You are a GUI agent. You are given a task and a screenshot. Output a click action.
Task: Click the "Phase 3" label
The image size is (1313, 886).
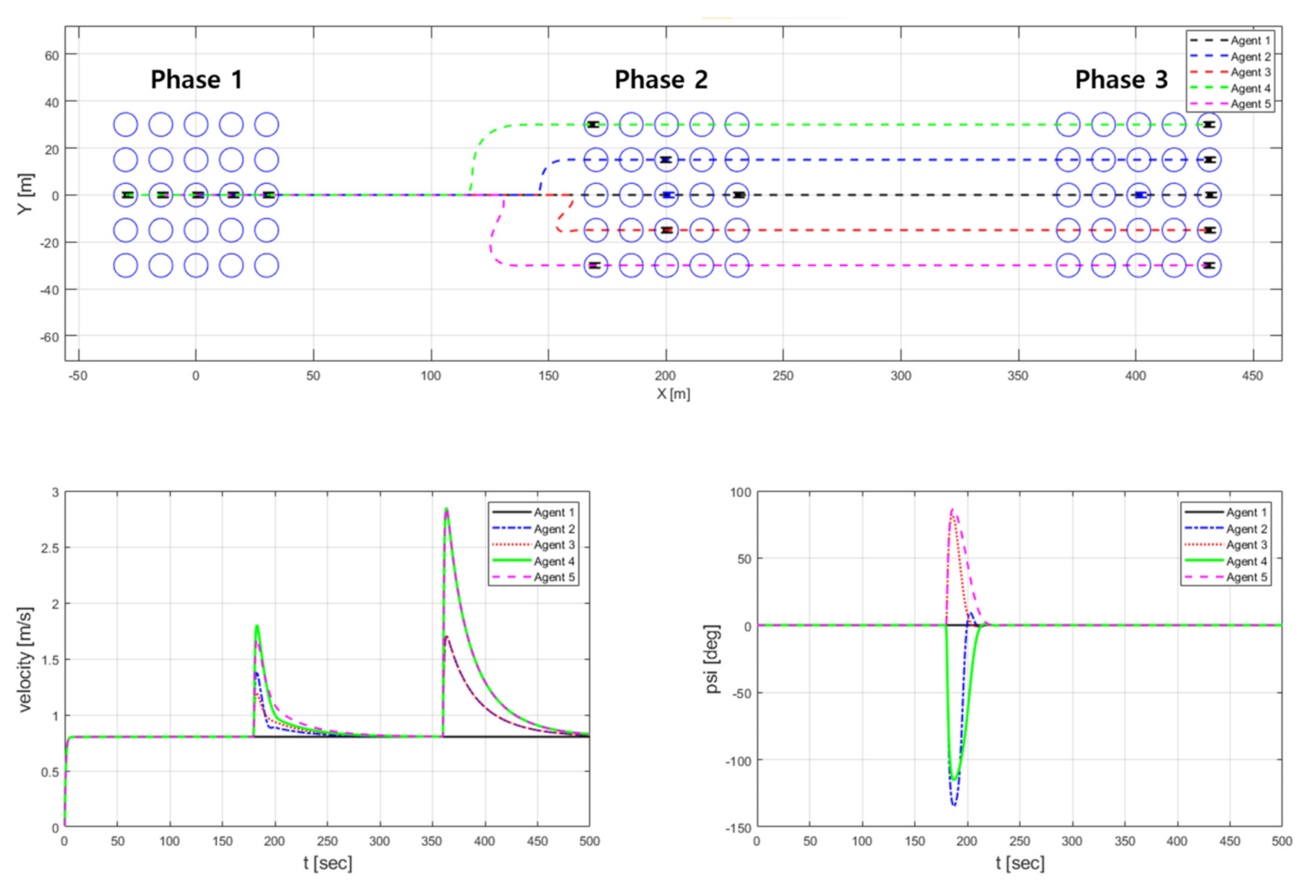[x=1121, y=79]
